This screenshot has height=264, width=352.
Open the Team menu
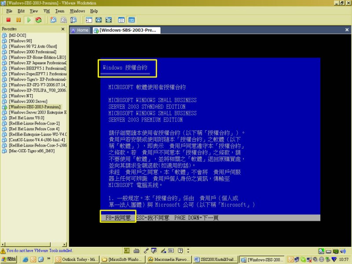point(60,11)
